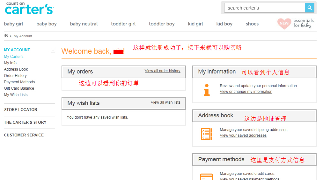This screenshot has width=323, height=180.
Task: Click the orange credit card icon
Action: [206, 177]
